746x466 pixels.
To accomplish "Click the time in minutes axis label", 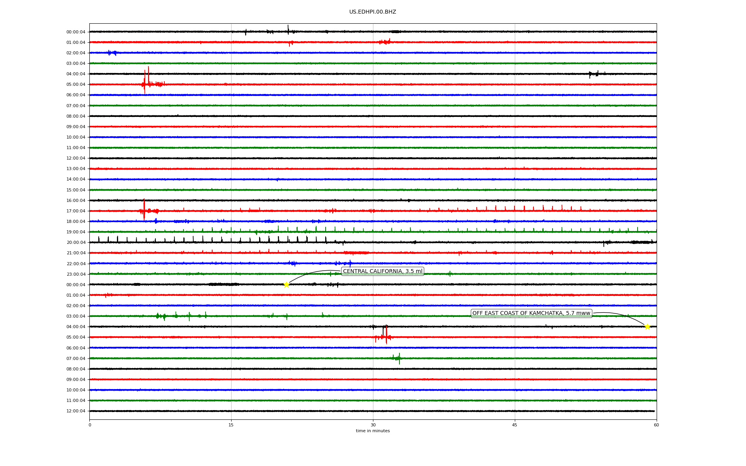I will pyautogui.click(x=373, y=431).
